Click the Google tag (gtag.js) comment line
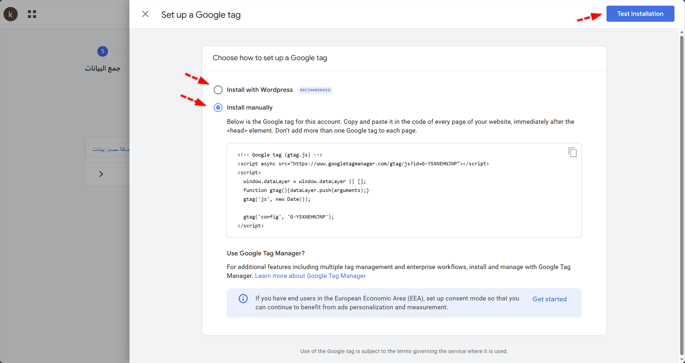Viewport: 685px width, 363px height. [x=280, y=155]
